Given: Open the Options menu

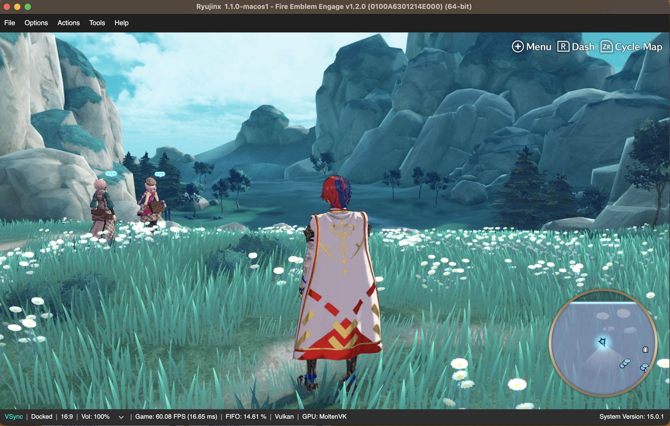Looking at the screenshot, I should [36, 23].
